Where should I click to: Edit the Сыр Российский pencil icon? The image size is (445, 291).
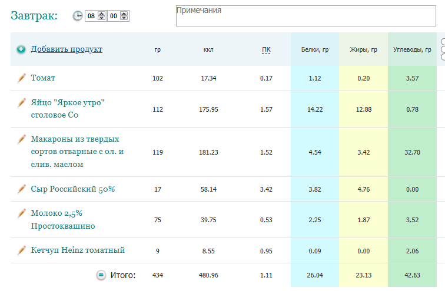(x=22, y=189)
